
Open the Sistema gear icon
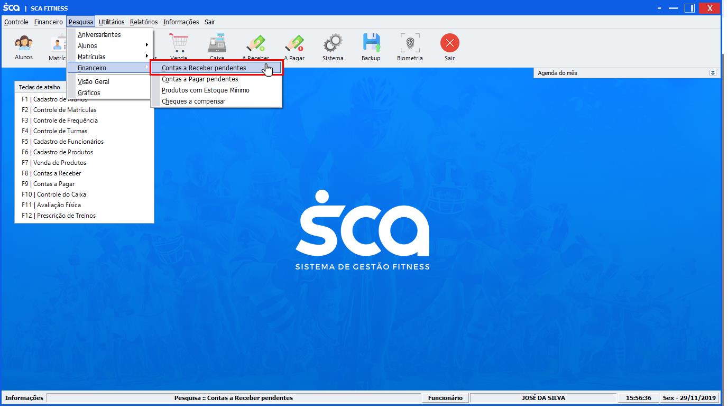coord(333,47)
